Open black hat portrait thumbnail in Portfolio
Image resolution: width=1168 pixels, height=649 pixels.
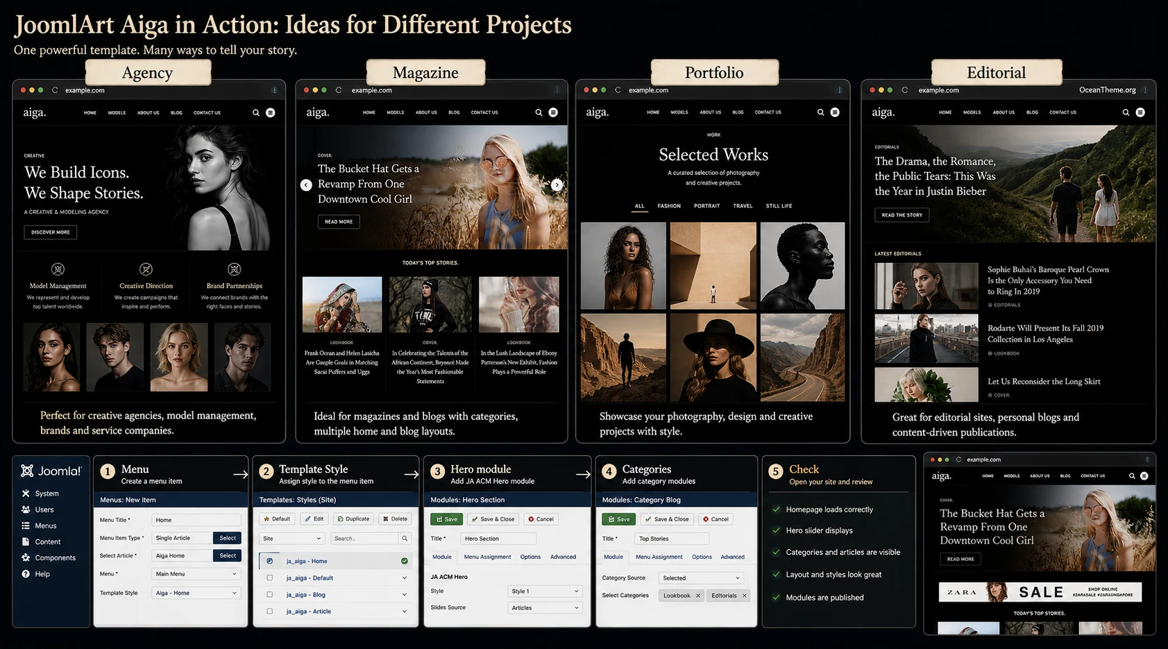[713, 357]
